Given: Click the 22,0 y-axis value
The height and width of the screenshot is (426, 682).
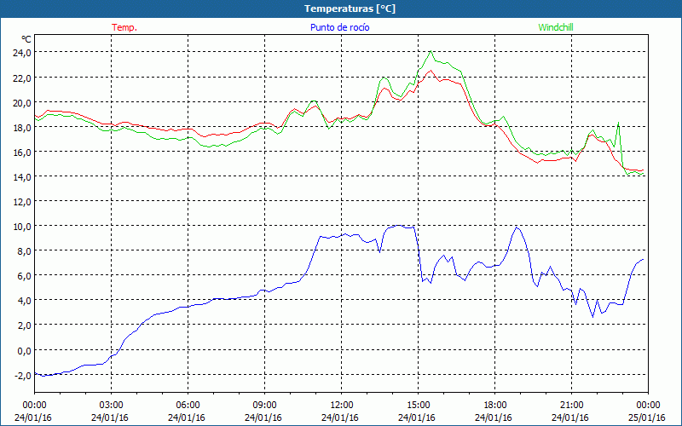Looking at the screenshot, I should pyautogui.click(x=22, y=78).
